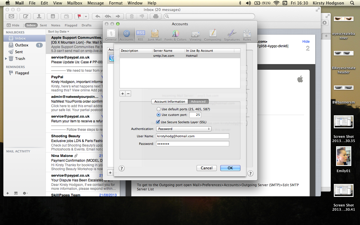Open the Viewing preferences pane
360x225 pixels.
click(195, 35)
